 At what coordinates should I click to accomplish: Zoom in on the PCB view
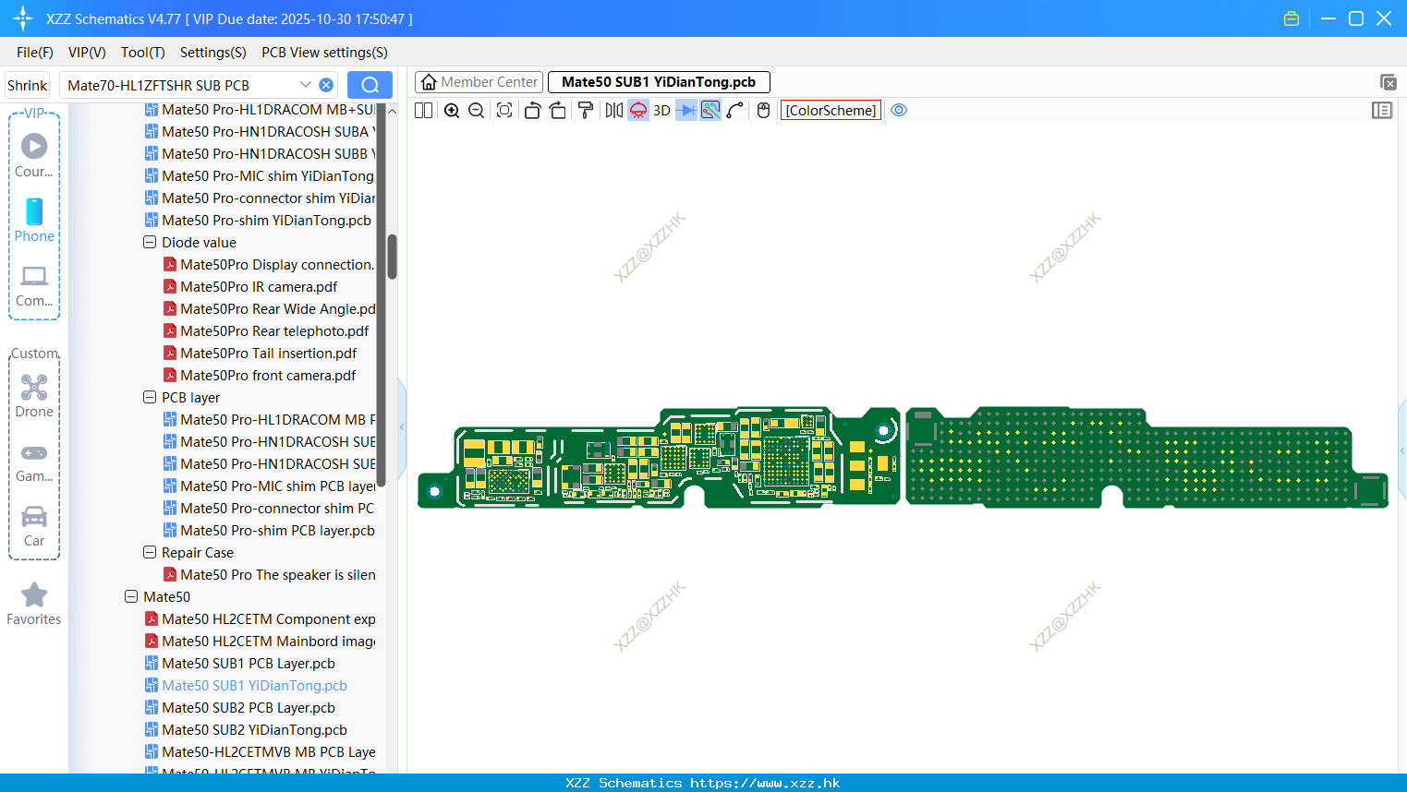[452, 111]
